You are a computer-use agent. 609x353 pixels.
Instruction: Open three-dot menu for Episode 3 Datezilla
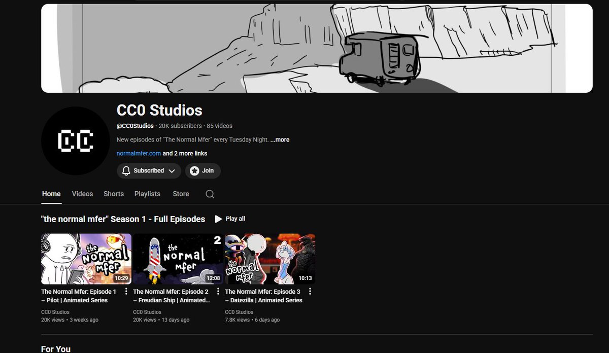pos(310,292)
